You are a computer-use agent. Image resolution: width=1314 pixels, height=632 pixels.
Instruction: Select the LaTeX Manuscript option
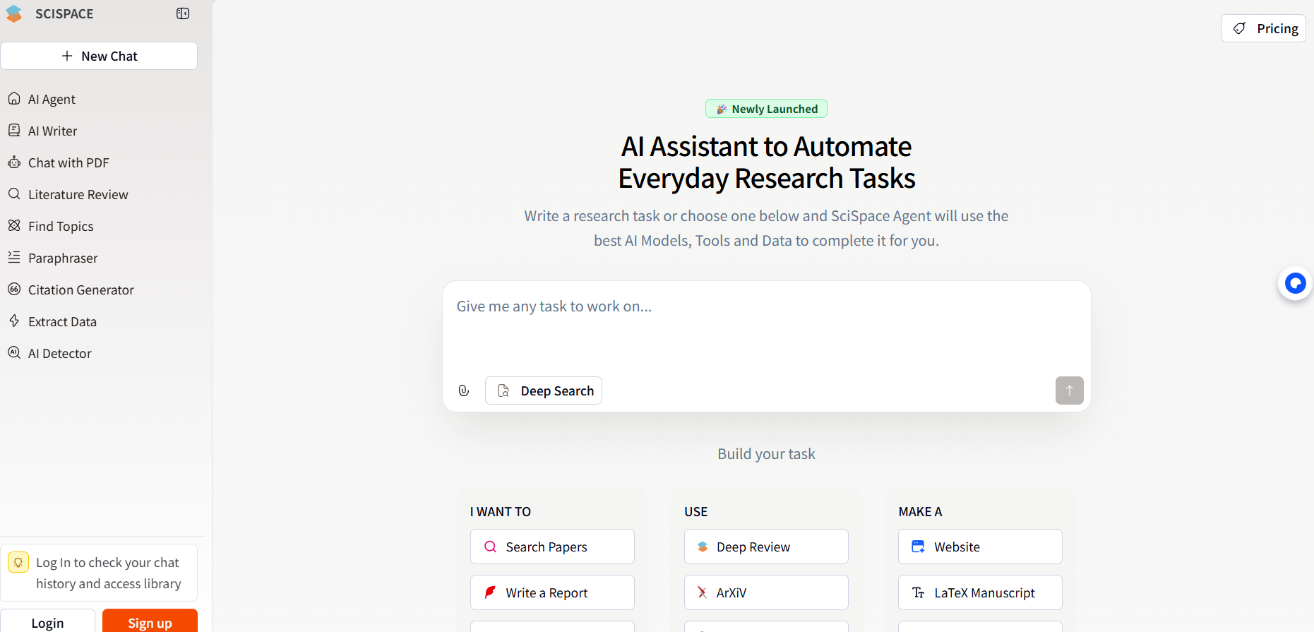[980, 592]
